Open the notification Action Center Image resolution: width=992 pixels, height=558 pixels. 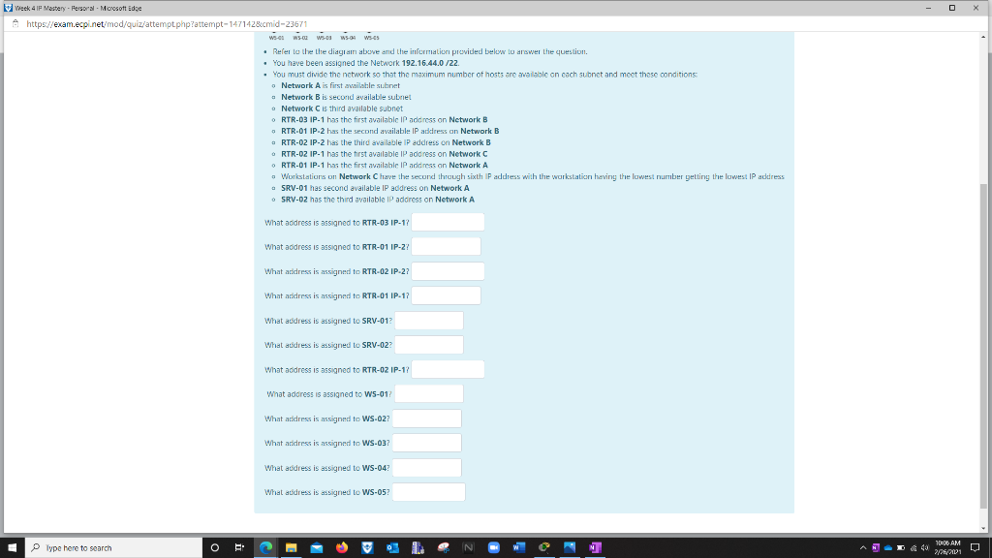(975, 548)
